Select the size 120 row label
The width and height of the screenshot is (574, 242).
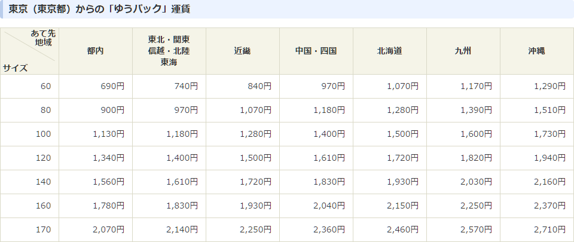point(43,158)
